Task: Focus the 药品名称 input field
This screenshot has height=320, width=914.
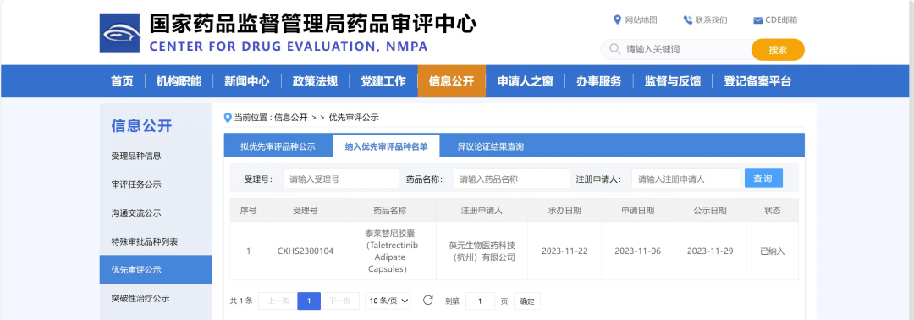Action: (x=512, y=179)
